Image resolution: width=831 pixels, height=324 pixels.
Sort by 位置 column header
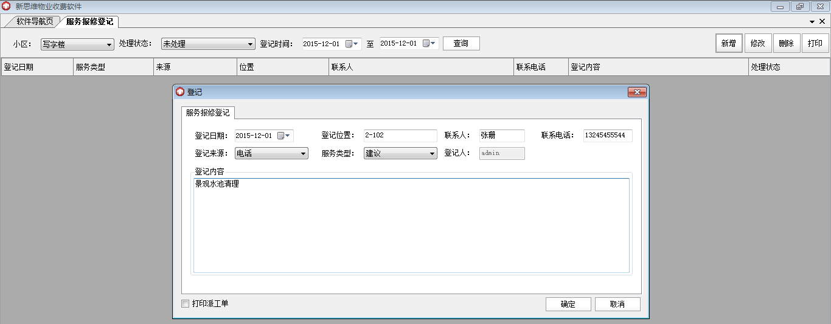pos(283,67)
